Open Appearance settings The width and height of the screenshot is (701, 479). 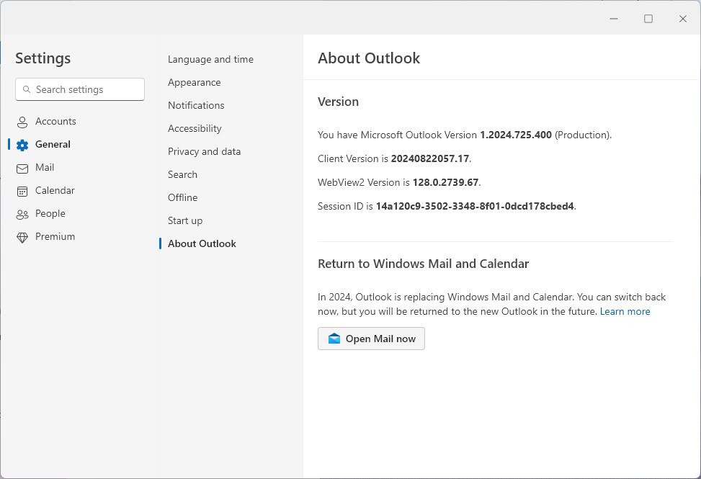[x=194, y=83]
